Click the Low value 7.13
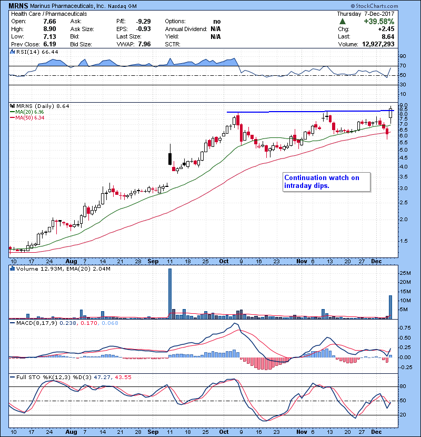Screen dimensions: 421x437 pos(49,36)
